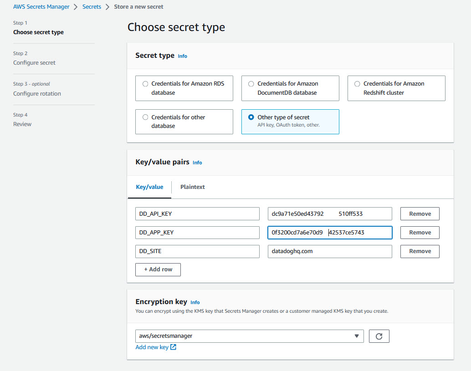
Task: Open Info link next to Encryption key
Action: pos(195,302)
